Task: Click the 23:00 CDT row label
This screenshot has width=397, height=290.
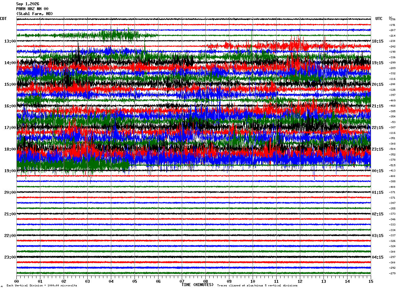Action: (10, 257)
